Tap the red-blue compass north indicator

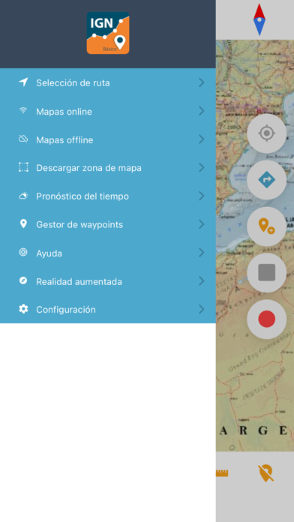[259, 19]
